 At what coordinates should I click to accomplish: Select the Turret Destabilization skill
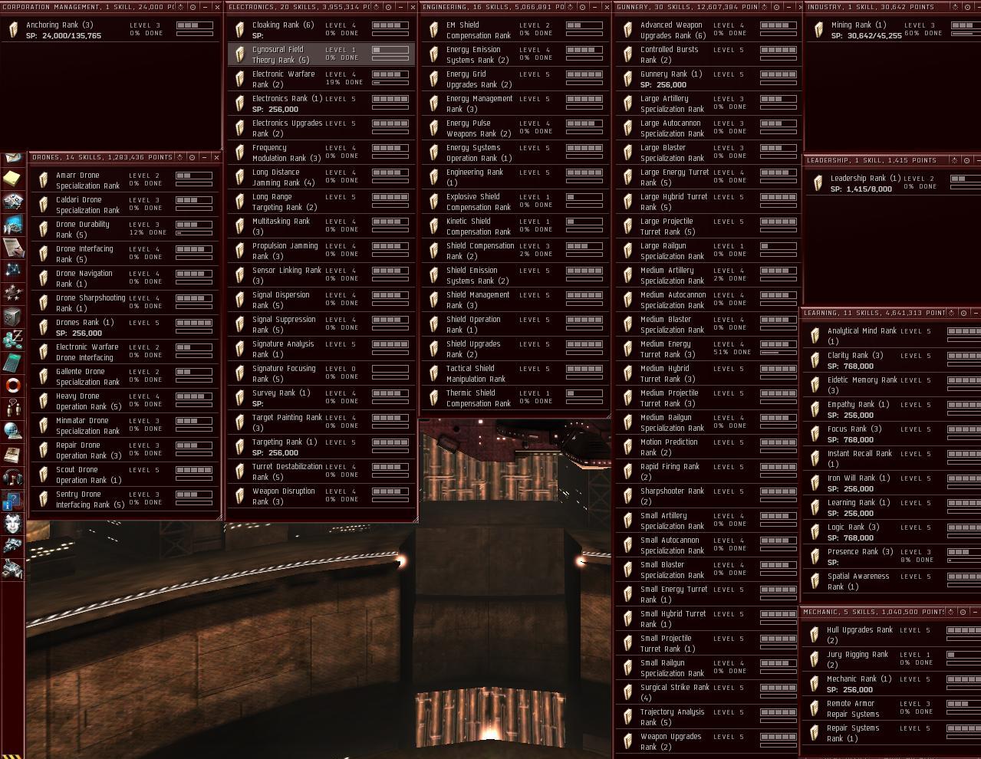[x=321, y=472]
